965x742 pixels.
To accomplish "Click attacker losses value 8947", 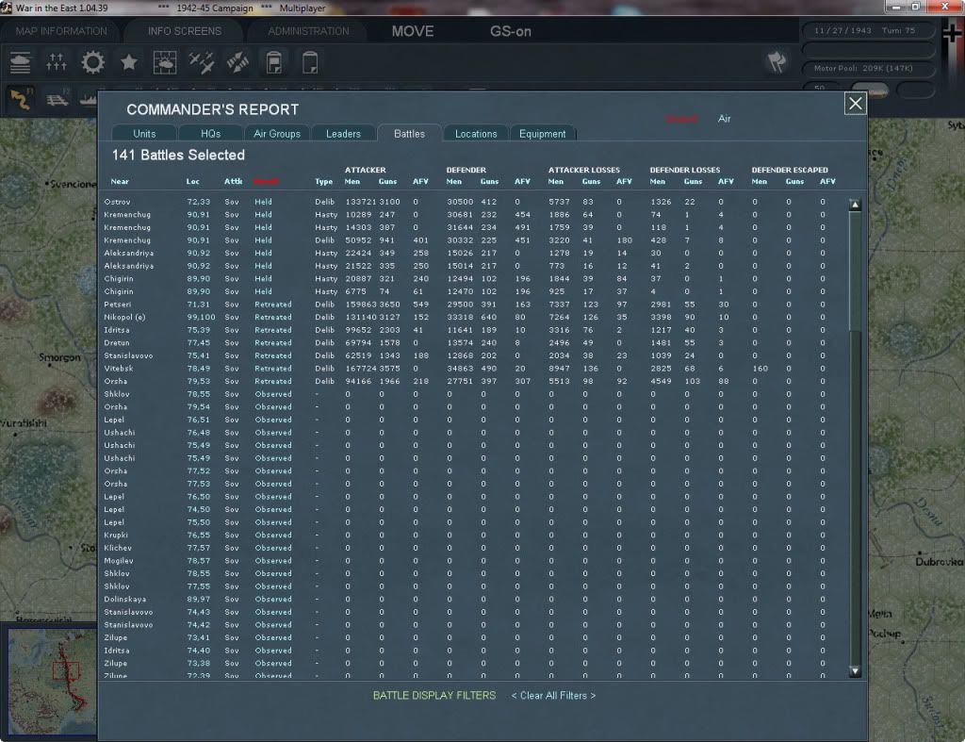I will click(x=560, y=369).
